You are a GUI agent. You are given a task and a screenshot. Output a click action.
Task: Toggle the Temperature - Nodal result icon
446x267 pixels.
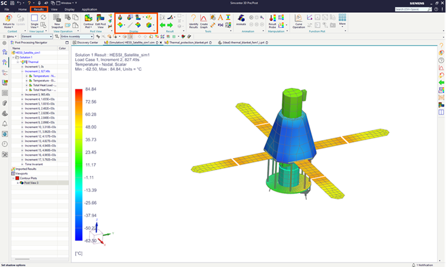coord(31,76)
